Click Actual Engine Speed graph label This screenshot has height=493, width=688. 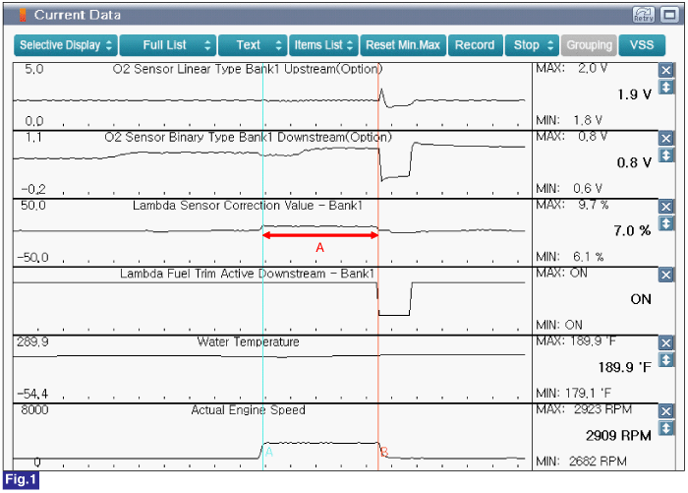point(248,410)
